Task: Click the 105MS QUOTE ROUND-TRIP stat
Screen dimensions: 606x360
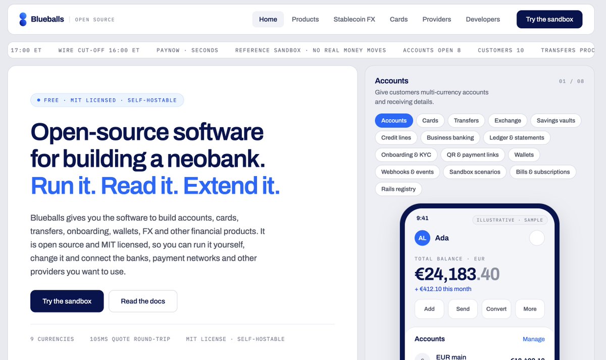Action: [130, 339]
